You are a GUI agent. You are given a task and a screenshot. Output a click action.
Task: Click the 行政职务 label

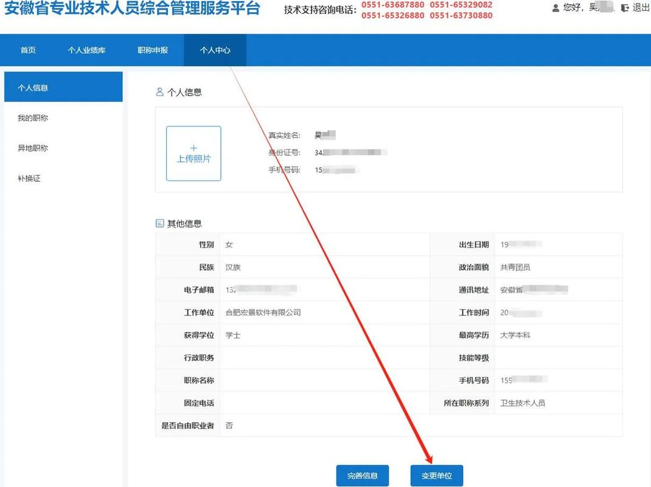(199, 358)
